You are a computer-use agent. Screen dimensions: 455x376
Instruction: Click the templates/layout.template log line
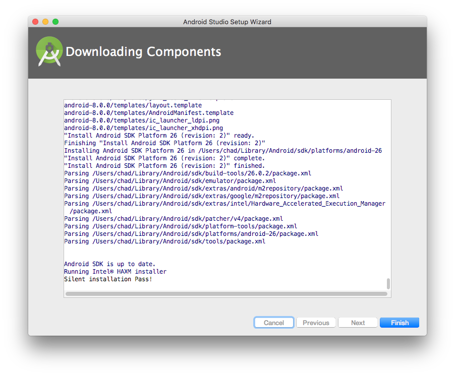tap(133, 105)
